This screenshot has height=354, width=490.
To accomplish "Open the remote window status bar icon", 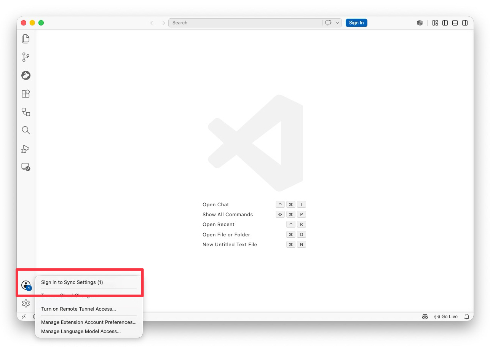I will pyautogui.click(x=24, y=317).
